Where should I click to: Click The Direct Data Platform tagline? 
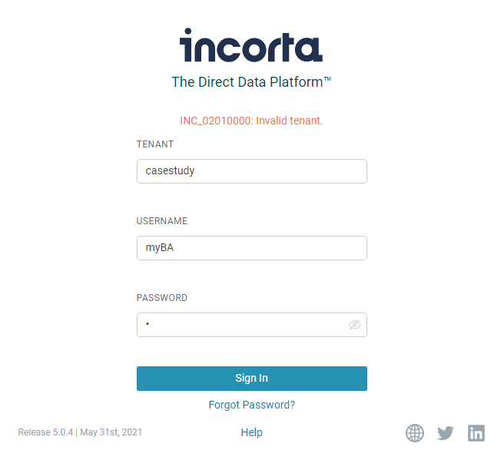pos(246,82)
